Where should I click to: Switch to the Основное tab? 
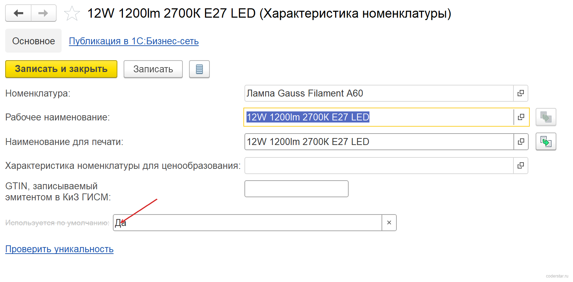coord(34,41)
